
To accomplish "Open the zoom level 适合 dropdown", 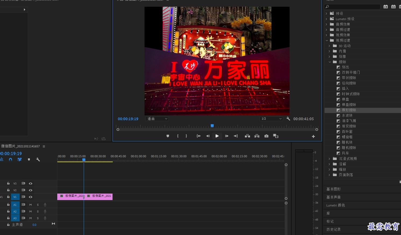I will pyautogui.click(x=157, y=119).
